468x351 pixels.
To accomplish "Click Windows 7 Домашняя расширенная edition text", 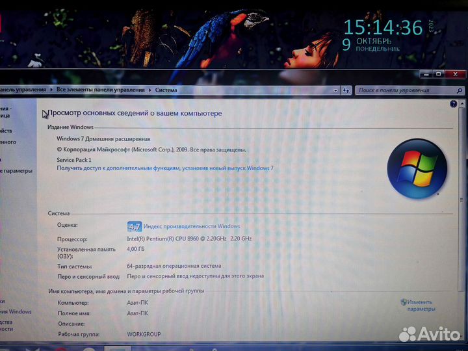I will pyautogui.click(x=103, y=139).
